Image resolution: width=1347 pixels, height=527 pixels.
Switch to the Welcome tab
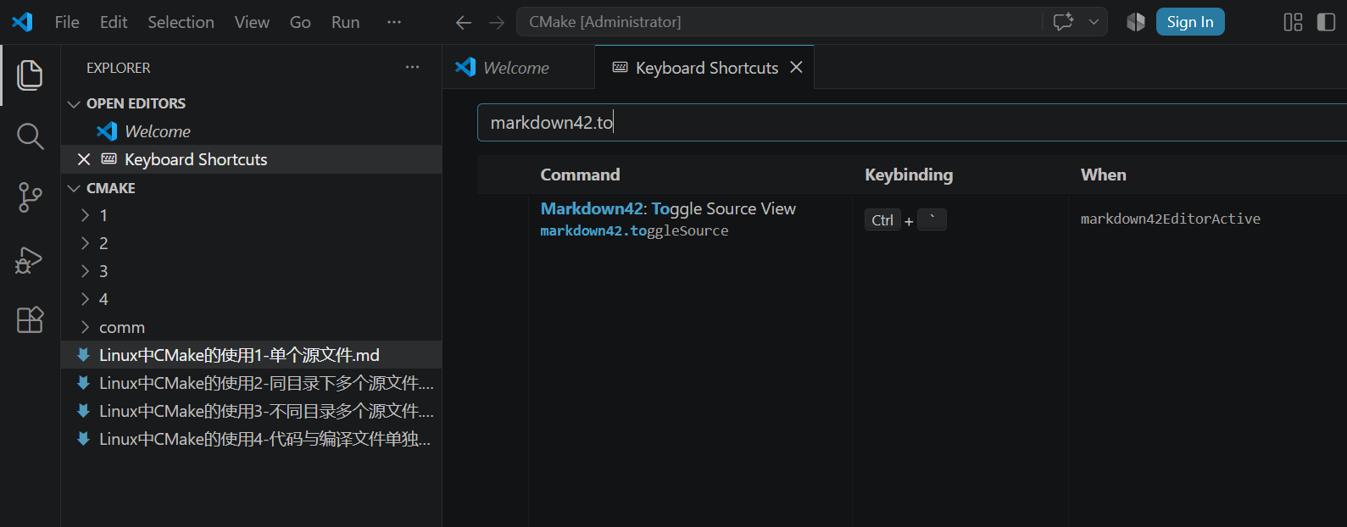click(x=518, y=67)
